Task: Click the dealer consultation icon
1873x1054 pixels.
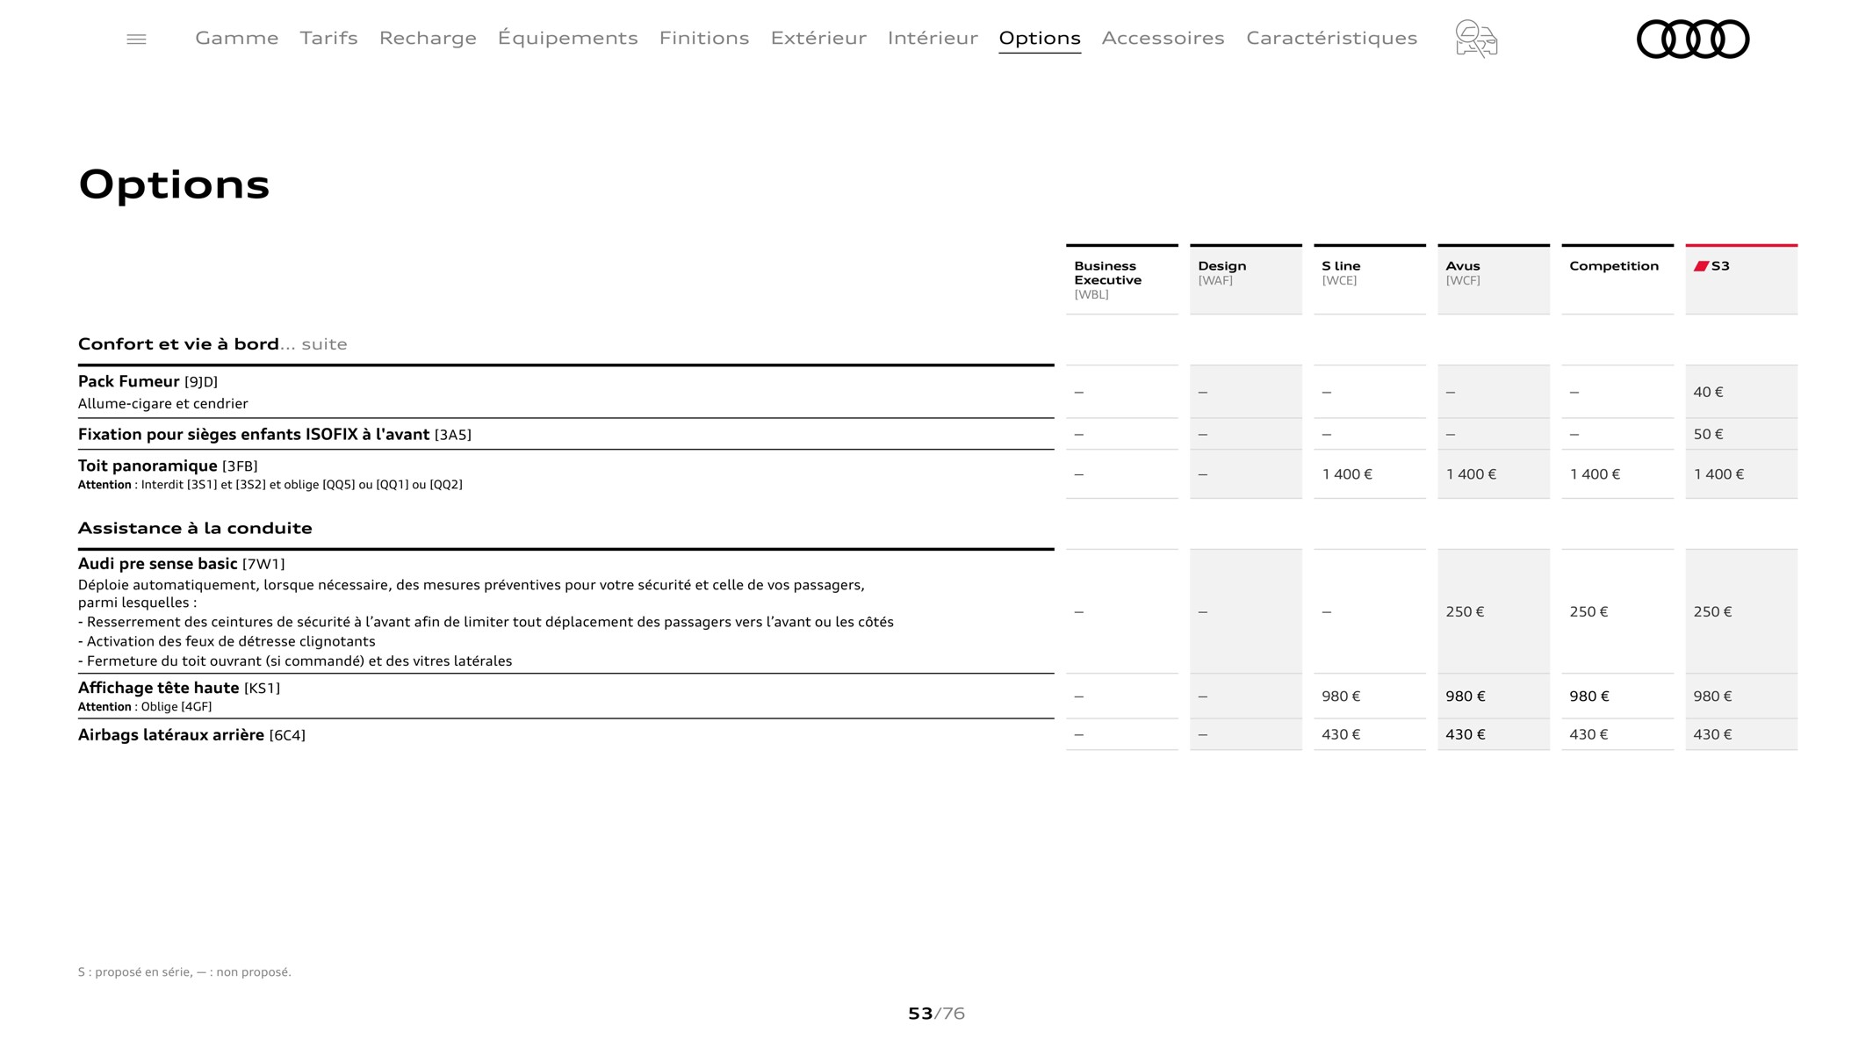Action: (1476, 39)
